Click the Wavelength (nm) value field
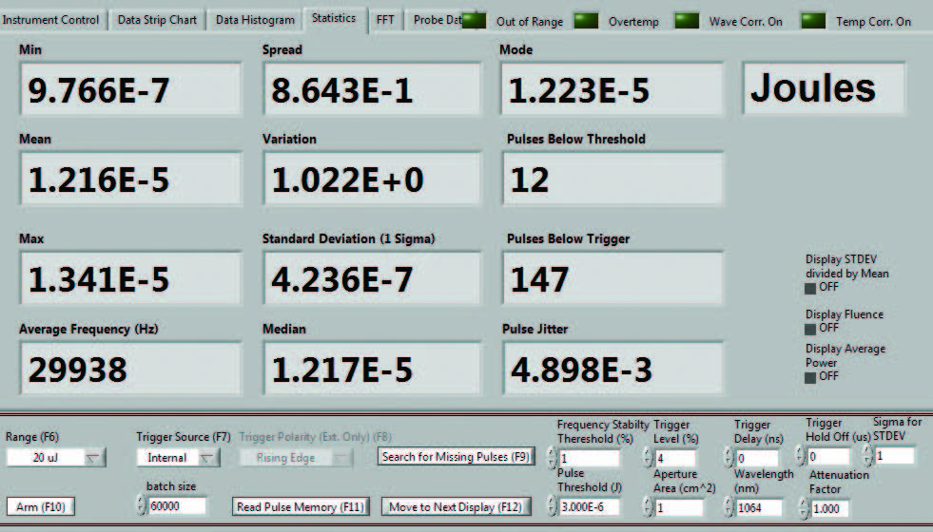The height and width of the screenshot is (532, 933). pos(760,508)
